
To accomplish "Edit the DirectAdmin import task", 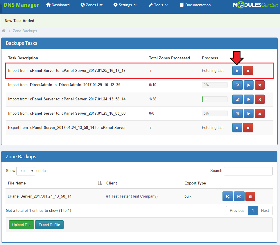I will [x=237, y=85].
